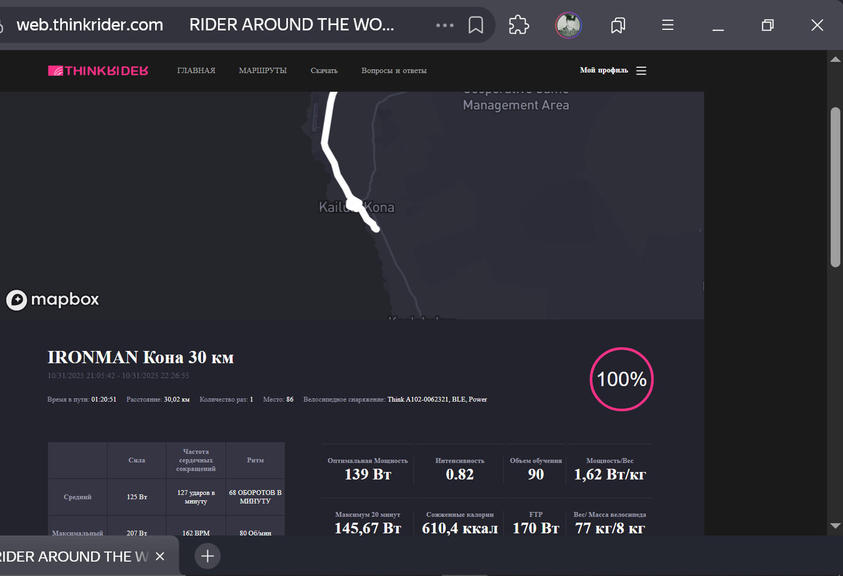This screenshot has width=843, height=576.
Task: Click the 127 ударов в минуту cell
Action: click(196, 497)
